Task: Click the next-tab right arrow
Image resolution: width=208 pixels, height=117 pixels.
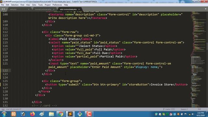Action: tap(4, 9)
